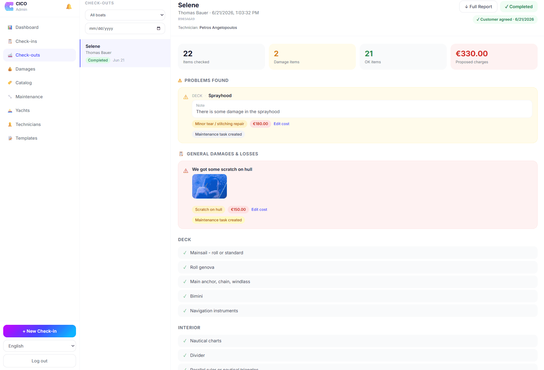Click Edit cost for Sprayhood damage
The image size is (544, 370).
coord(281,124)
